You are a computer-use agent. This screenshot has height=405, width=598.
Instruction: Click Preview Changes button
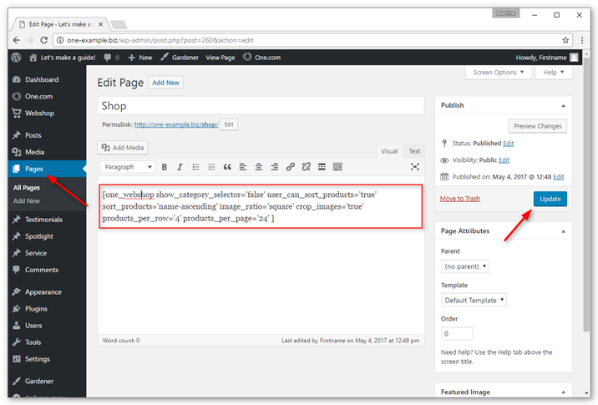537,126
